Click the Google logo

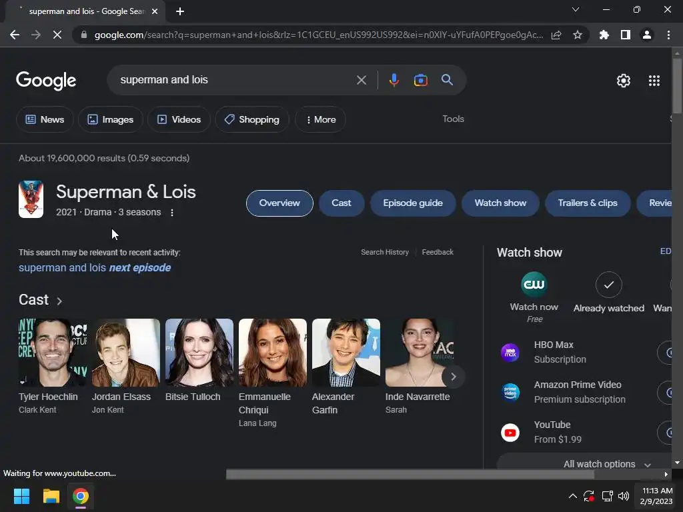point(46,81)
